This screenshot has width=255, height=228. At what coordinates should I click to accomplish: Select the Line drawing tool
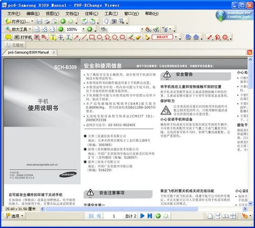click(84, 37)
